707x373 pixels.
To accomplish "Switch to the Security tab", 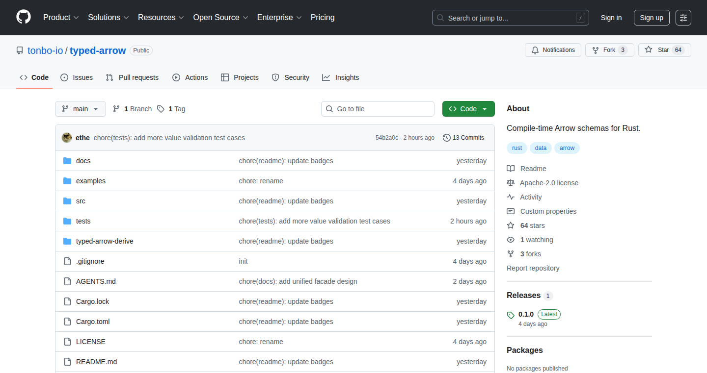I will click(x=291, y=77).
